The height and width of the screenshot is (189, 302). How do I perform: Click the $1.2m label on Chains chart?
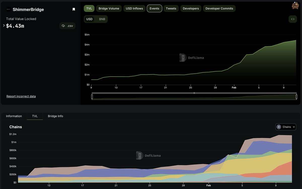[13, 134]
